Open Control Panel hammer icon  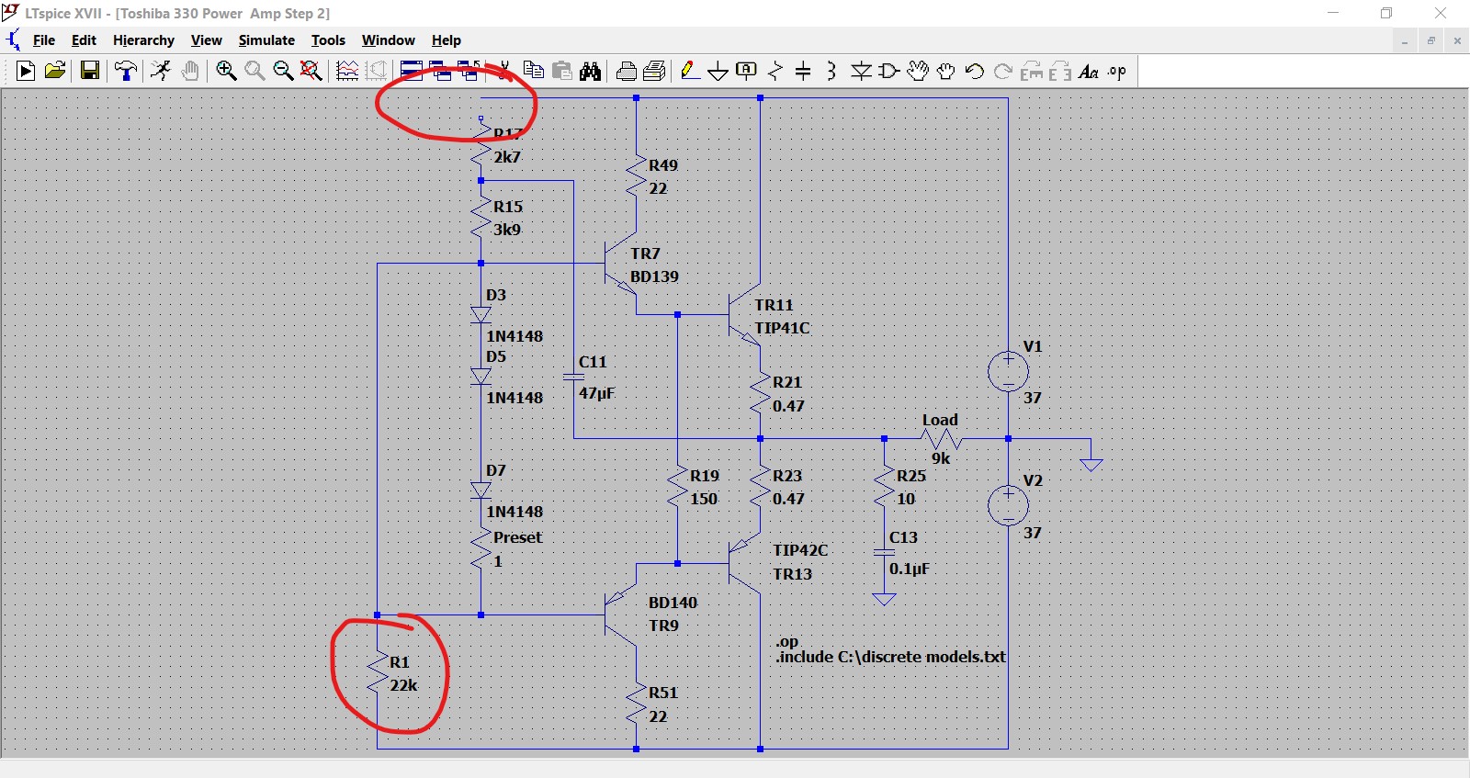click(126, 71)
